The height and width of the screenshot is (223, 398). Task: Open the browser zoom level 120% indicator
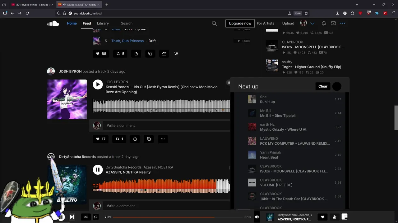tap(298, 13)
